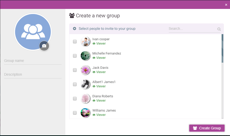Click Jack Davis's Viewer eye icon

[x=94, y=72]
